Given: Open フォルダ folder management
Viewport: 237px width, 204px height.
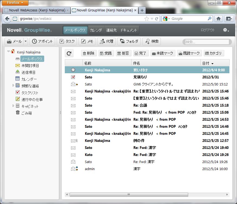Looking at the screenshot, I should point(129,41).
